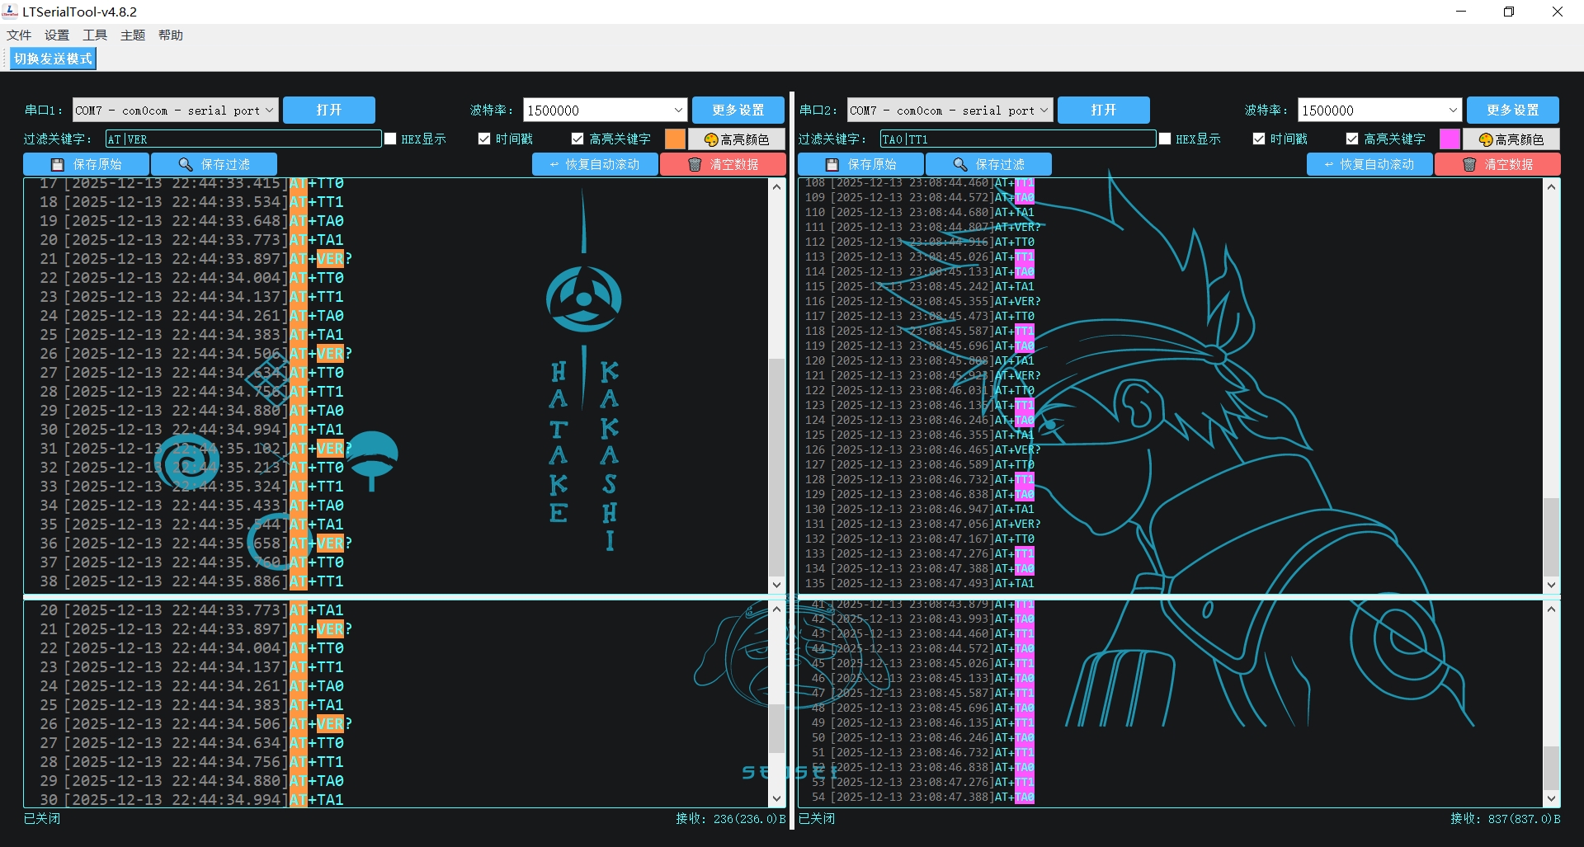The height and width of the screenshot is (847, 1584).
Task: Click log line 135 AT+TA1 in port 2 raw log
Action: [x=920, y=584]
